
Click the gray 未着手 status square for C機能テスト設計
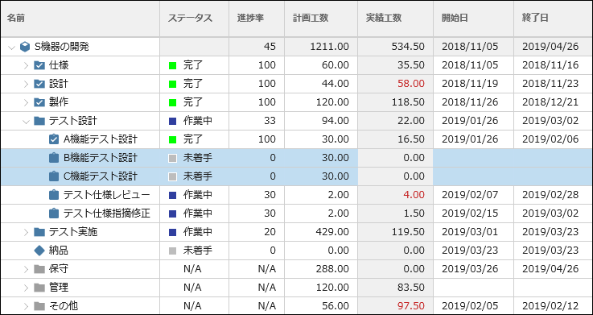click(172, 176)
